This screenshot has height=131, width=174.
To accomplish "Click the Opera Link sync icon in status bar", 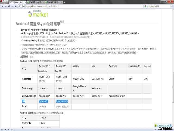I will [x=5, y=130].
